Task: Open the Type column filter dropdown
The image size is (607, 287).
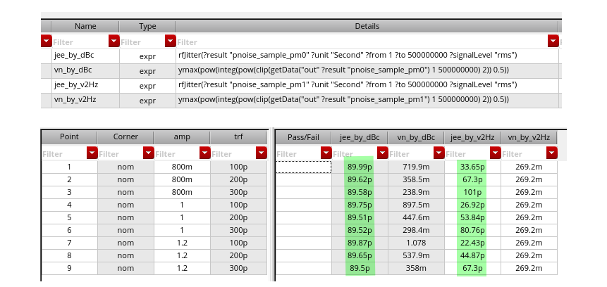Action: (170, 41)
